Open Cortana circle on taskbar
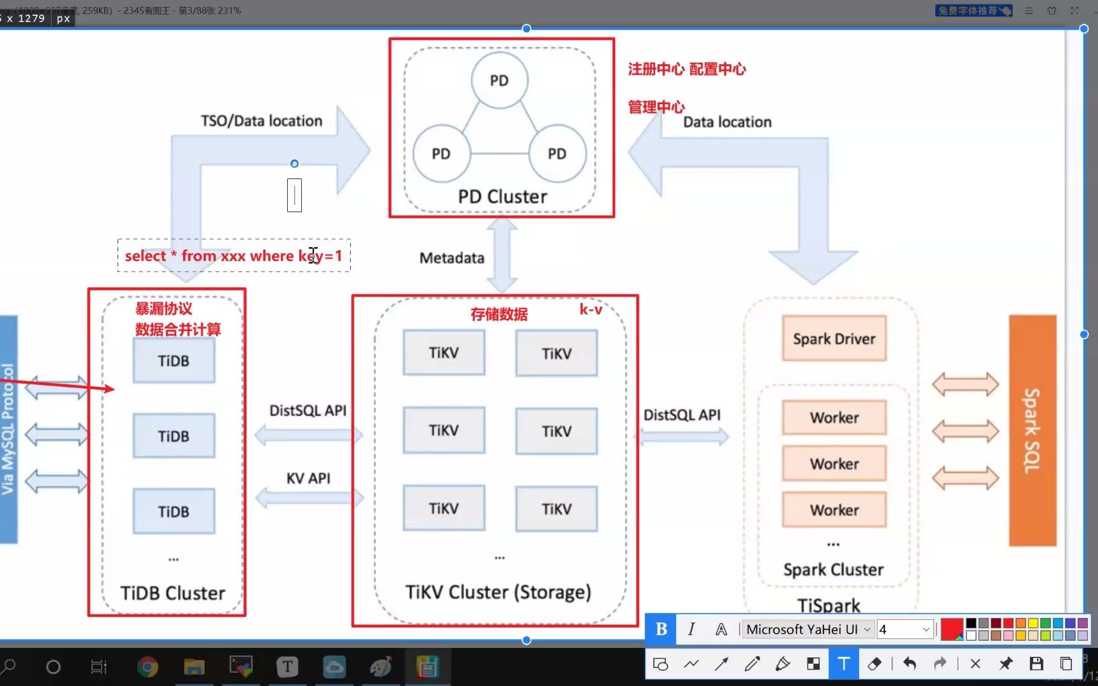1098x686 pixels. pos(53,666)
